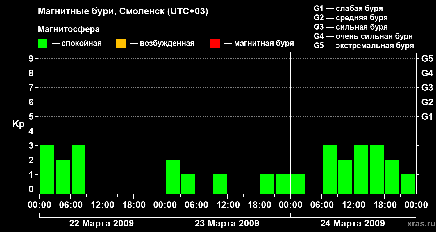Click the G3 storm level label on right axis
This screenshot has width=436, height=232.
coord(427,88)
